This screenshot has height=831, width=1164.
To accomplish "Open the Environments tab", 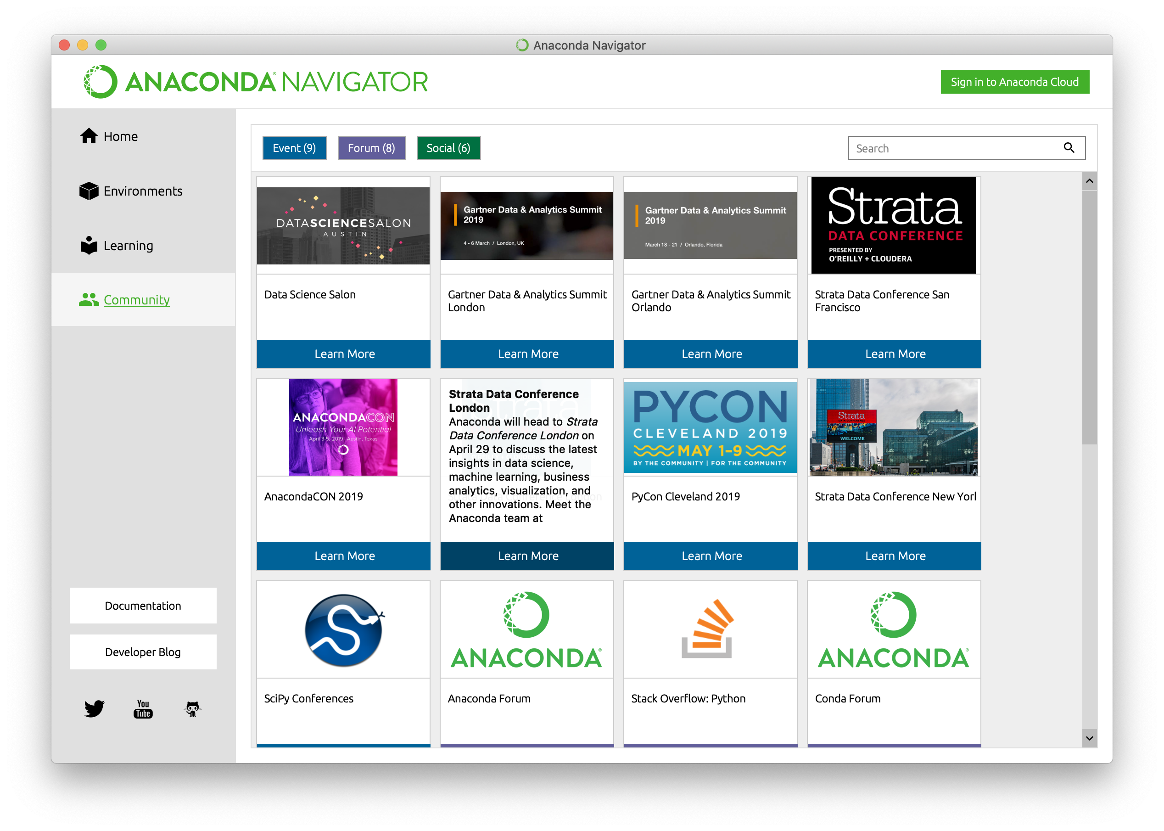I will point(143,191).
